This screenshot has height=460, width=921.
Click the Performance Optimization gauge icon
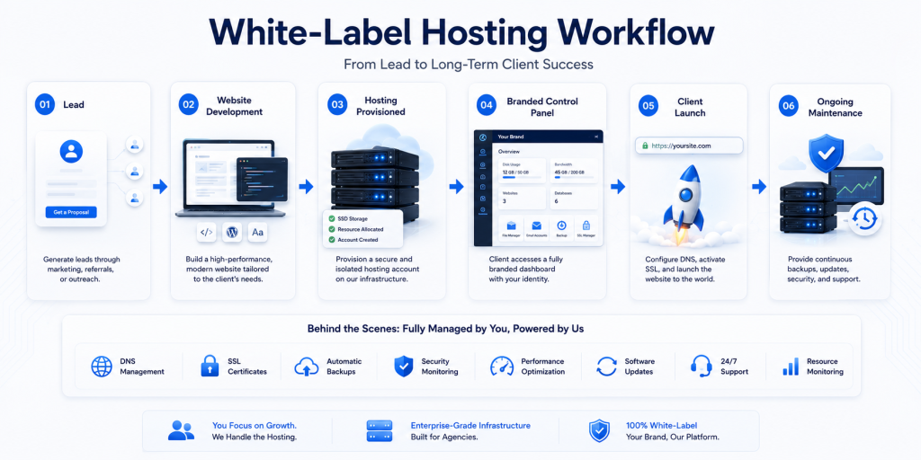[x=502, y=367]
